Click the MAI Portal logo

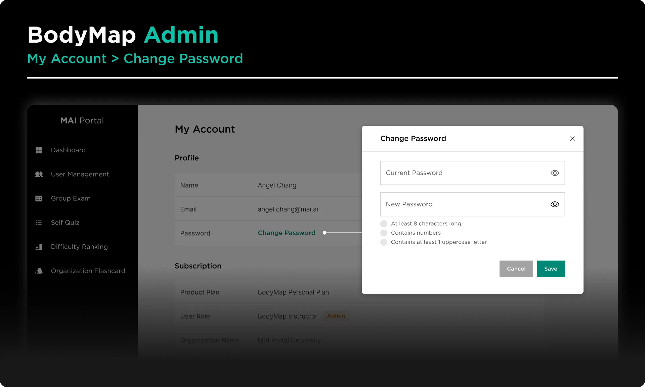pyautogui.click(x=82, y=120)
